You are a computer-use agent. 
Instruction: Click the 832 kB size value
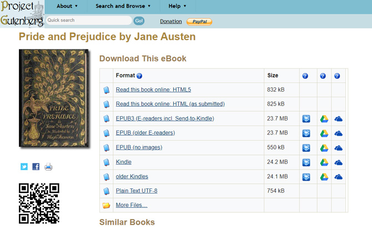pos(275,89)
